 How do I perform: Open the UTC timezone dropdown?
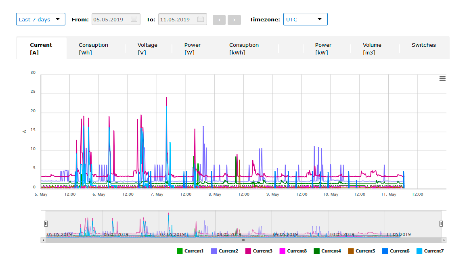point(305,19)
